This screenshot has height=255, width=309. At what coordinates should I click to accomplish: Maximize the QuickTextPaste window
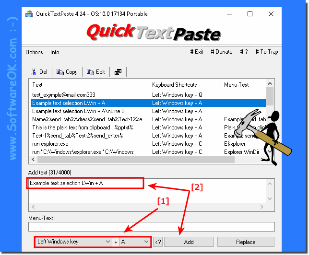[x=250, y=14]
